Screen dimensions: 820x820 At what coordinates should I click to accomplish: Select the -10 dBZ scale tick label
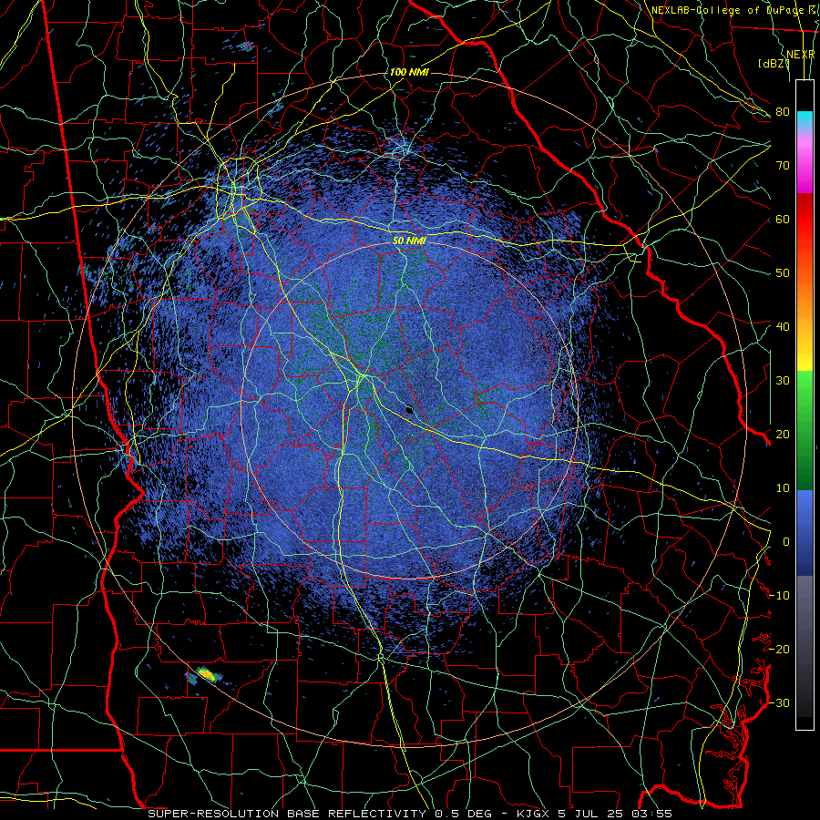(x=780, y=596)
